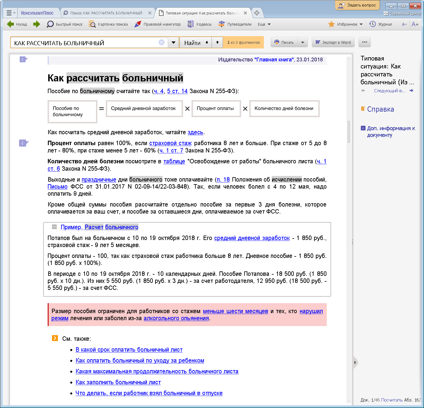
Task: Clear the search field
Action: click(162, 42)
